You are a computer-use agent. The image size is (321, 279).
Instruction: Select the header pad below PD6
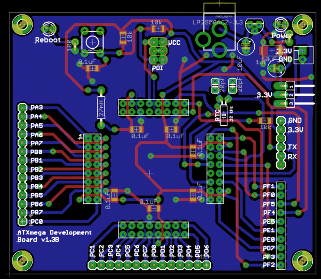click(207, 266)
